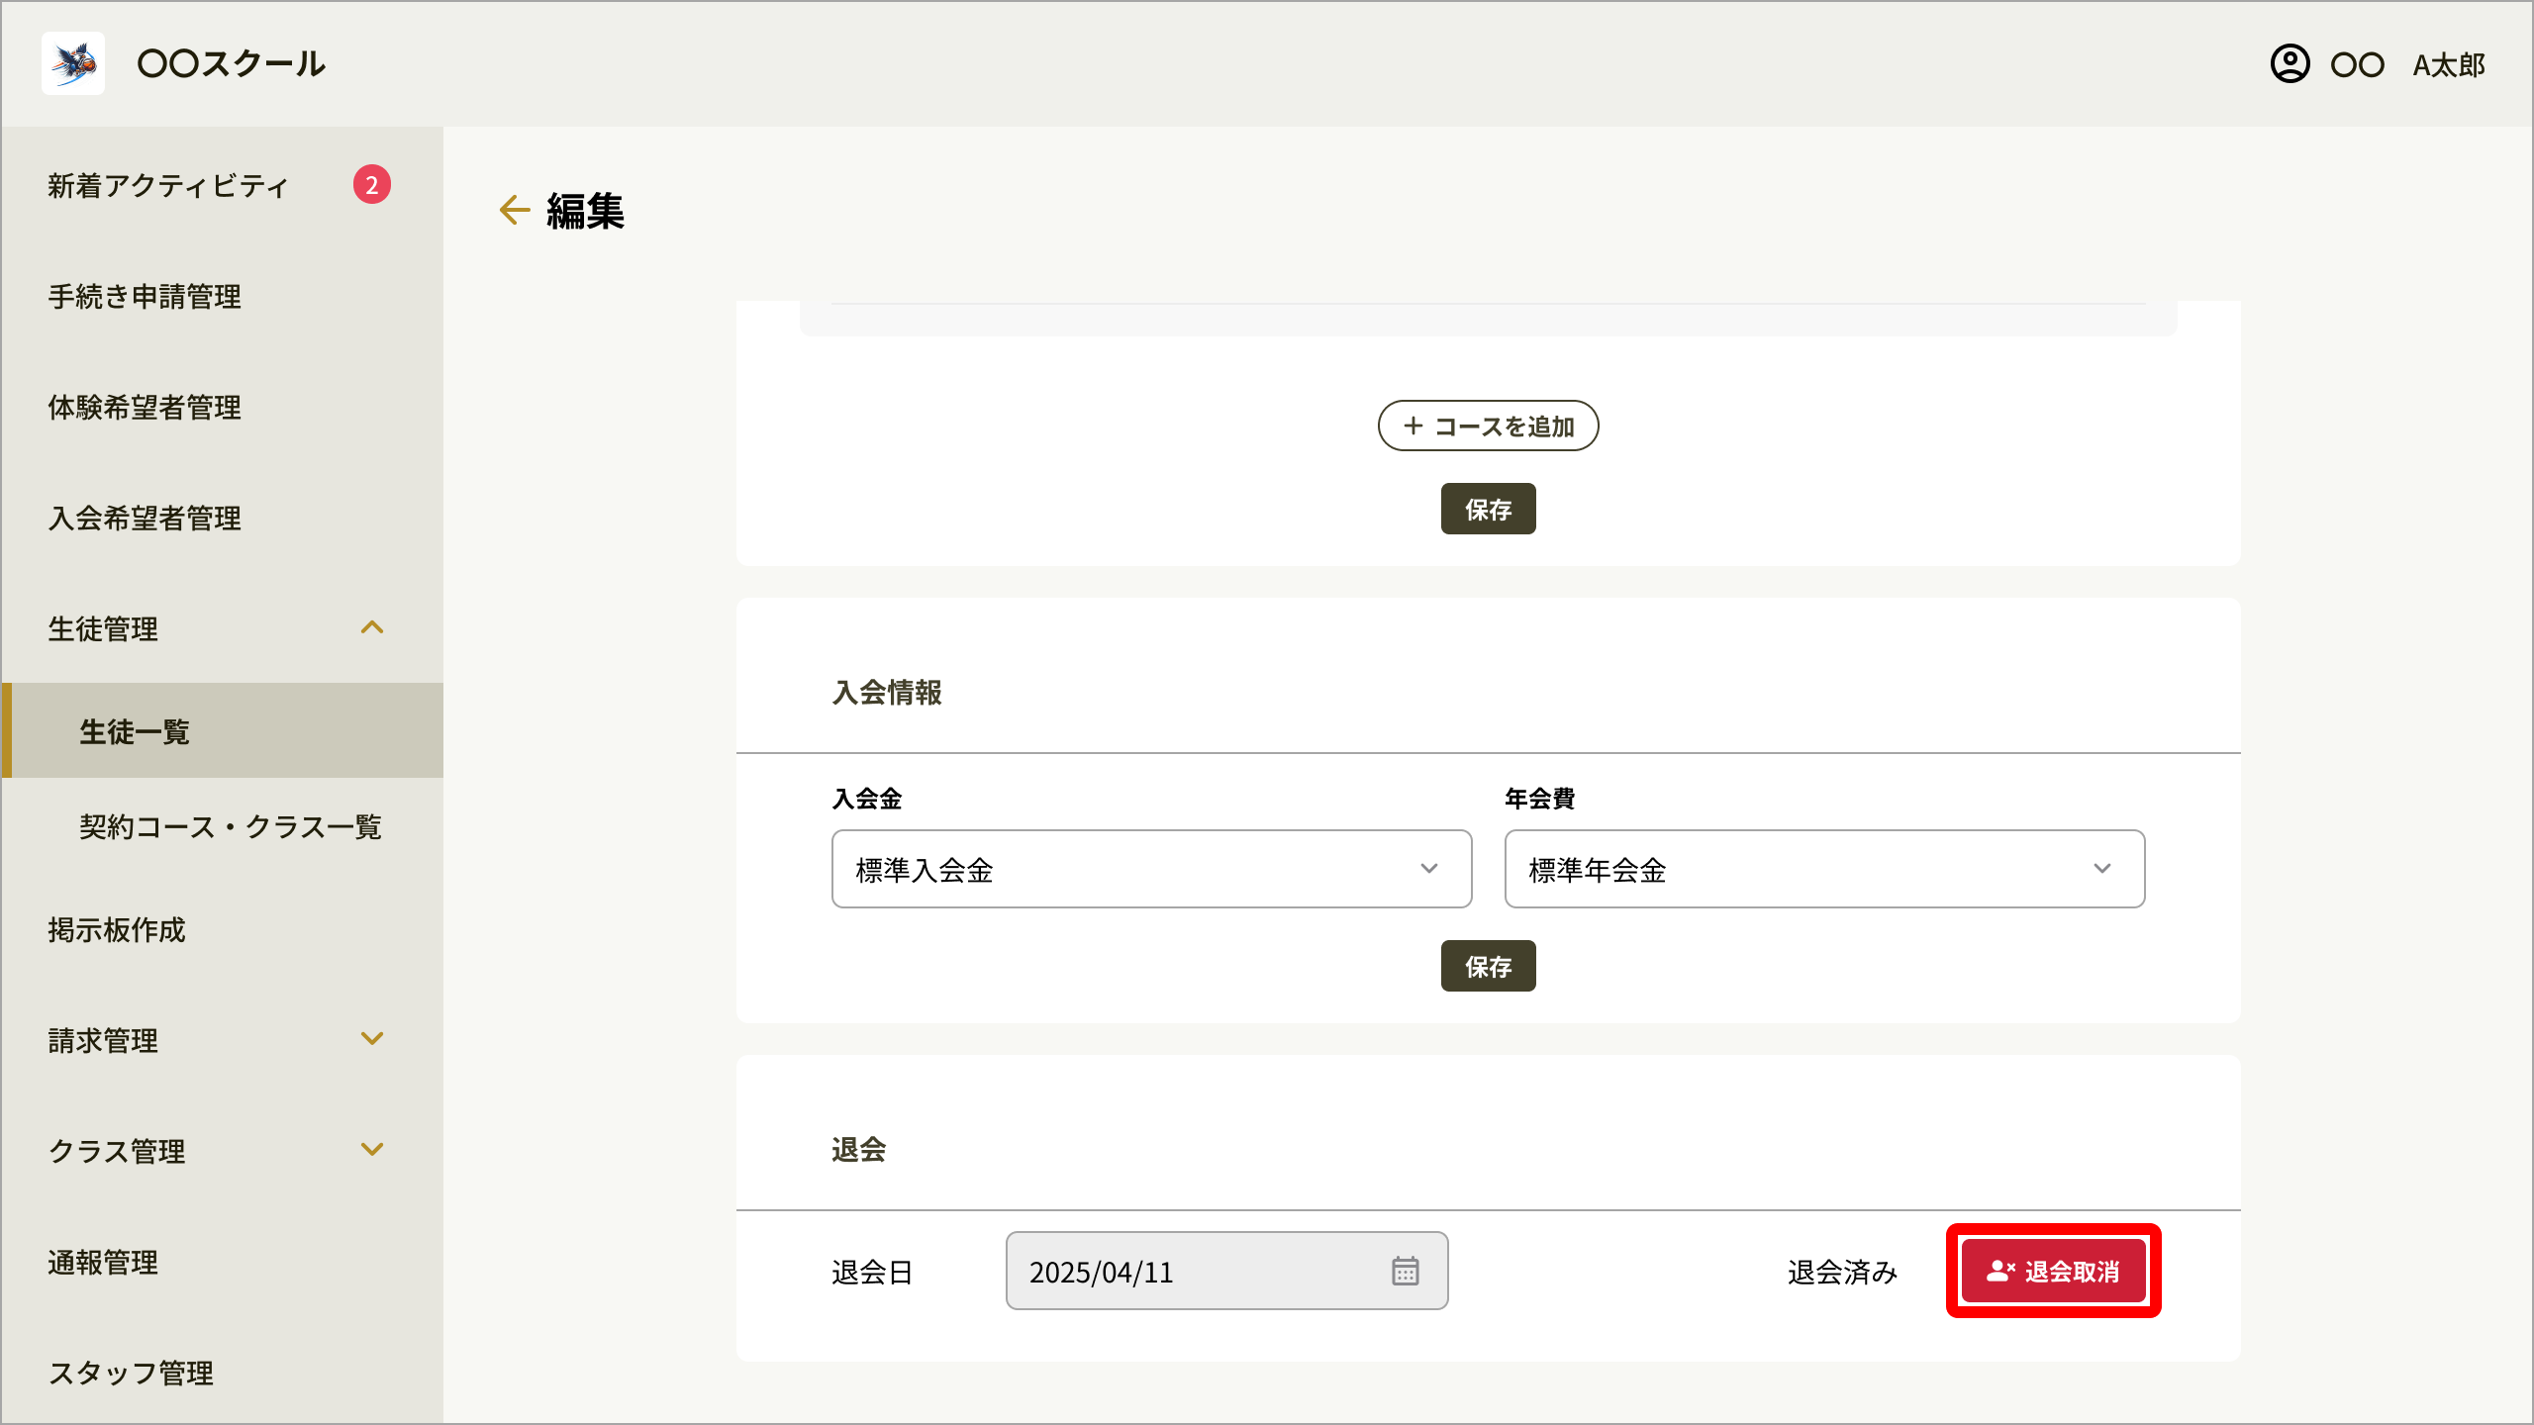This screenshot has height=1425, width=2534.
Task: Open the 入会金 dropdown 標準入会金
Action: (1151, 869)
